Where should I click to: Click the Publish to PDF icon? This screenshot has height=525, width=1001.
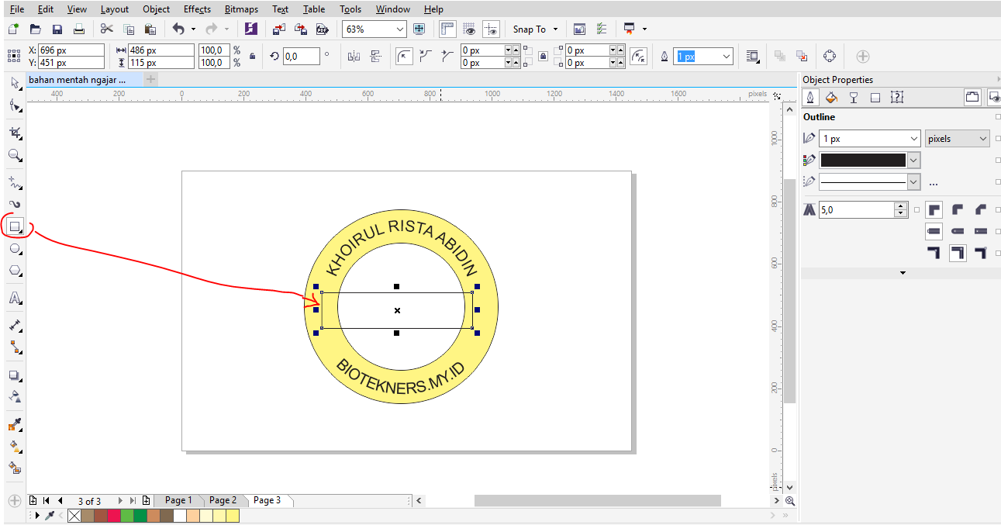[x=323, y=29]
